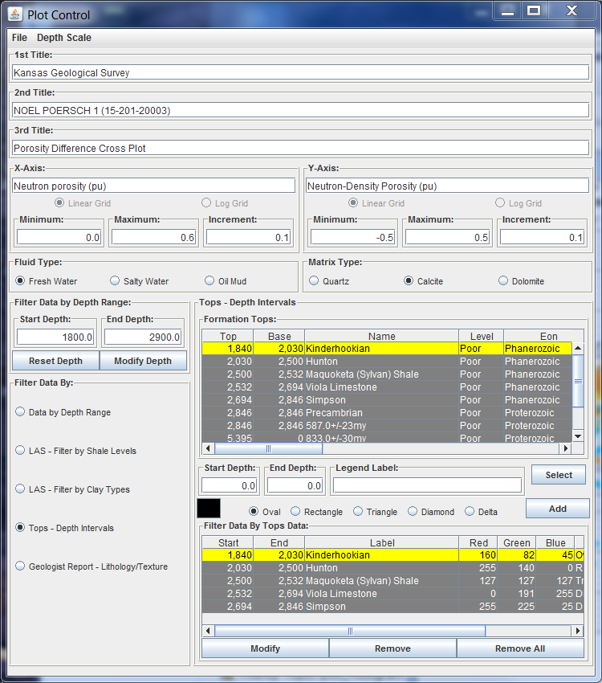
Task: Click the X-Axis Neutron porosity (pu) field
Action: (x=153, y=186)
